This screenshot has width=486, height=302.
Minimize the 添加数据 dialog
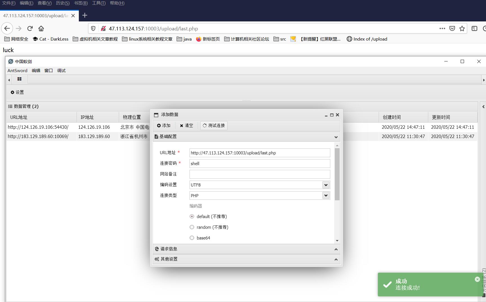326,115
